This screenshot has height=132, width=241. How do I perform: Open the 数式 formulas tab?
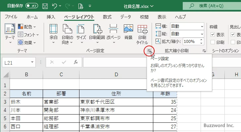point(107,17)
